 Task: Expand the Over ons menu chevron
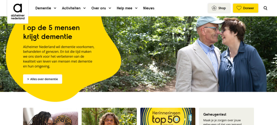(x=110, y=8)
